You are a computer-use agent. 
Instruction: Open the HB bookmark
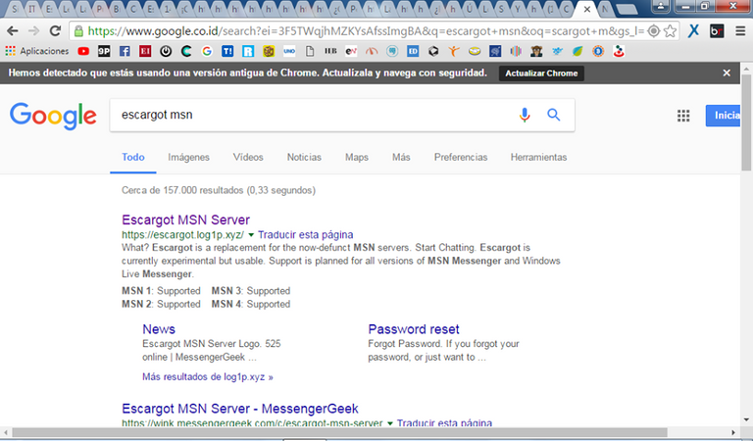(x=330, y=51)
